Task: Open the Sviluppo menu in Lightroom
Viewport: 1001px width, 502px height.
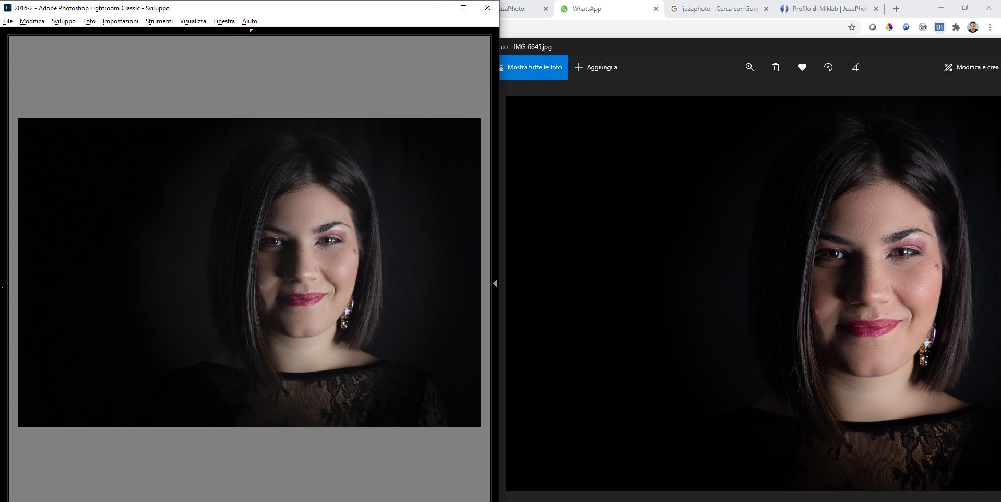Action: pyautogui.click(x=64, y=21)
